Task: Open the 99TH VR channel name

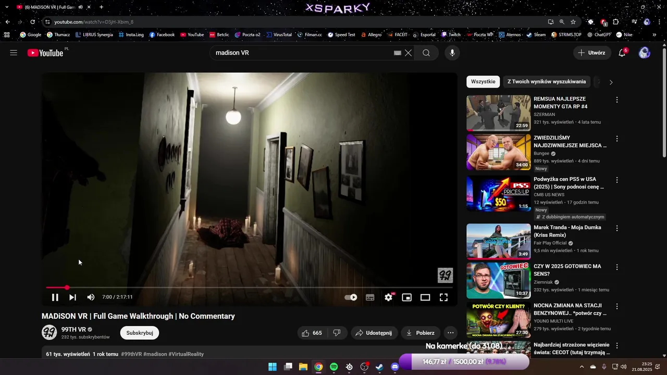Action: (73, 330)
